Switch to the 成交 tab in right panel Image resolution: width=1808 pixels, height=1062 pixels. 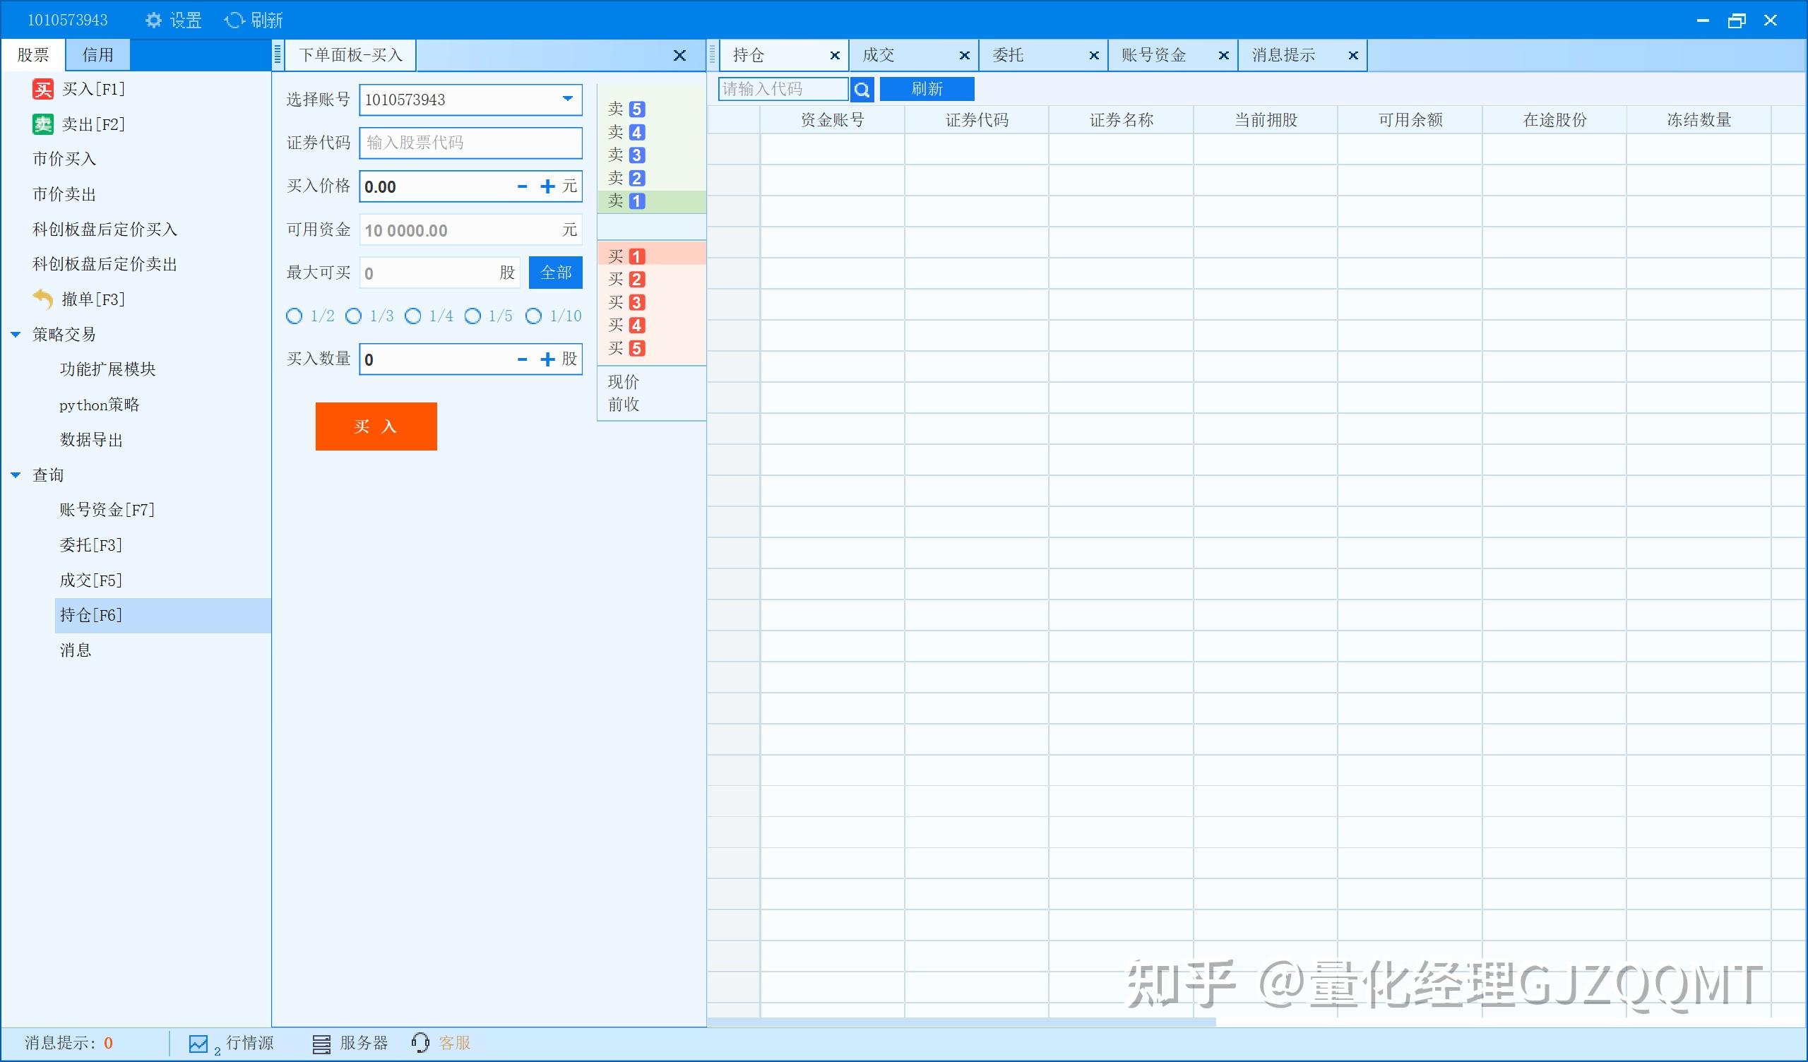coord(878,54)
